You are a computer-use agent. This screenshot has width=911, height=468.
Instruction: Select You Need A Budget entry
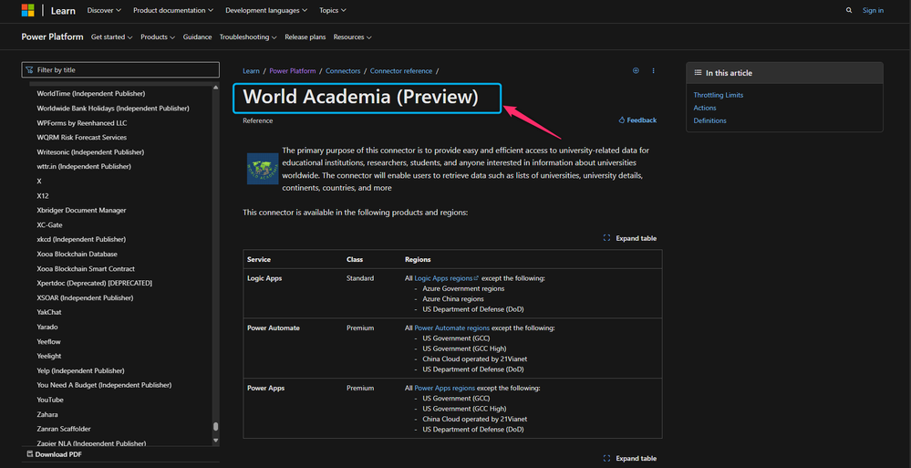pyautogui.click(x=104, y=385)
